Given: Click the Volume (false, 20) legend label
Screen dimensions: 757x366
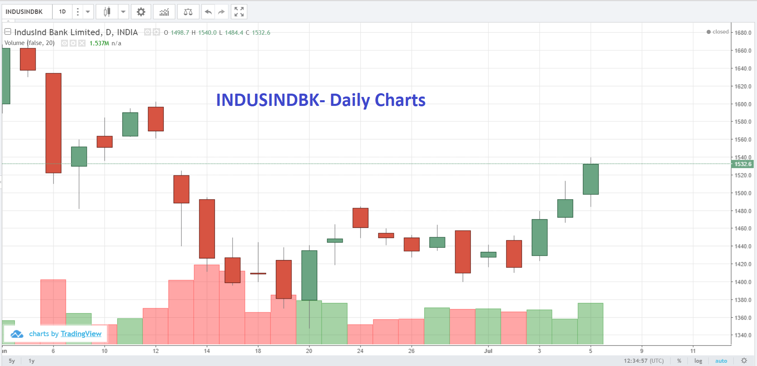Looking at the screenshot, I should point(29,43).
